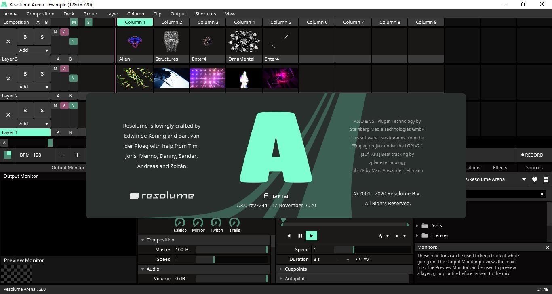Image resolution: width=552 pixels, height=294 pixels.
Task: Open Add blend dropdown on Layer 1
Action: coord(34,124)
